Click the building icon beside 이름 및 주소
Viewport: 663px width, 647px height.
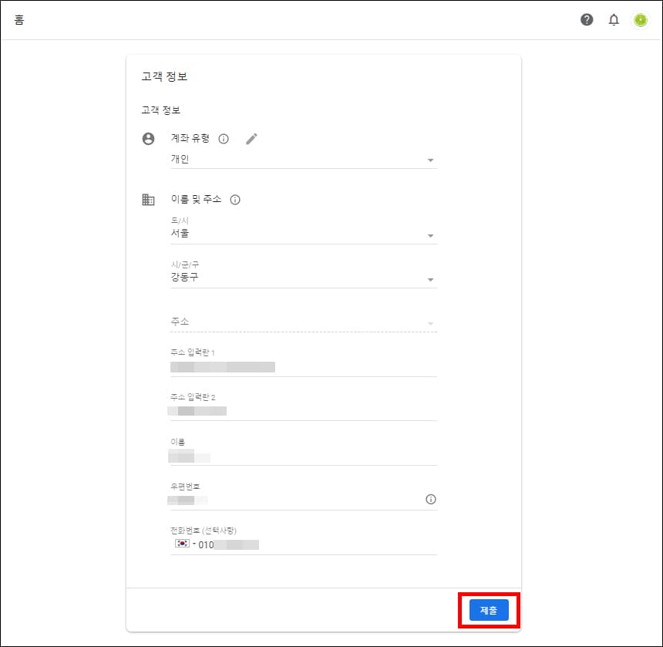click(148, 199)
